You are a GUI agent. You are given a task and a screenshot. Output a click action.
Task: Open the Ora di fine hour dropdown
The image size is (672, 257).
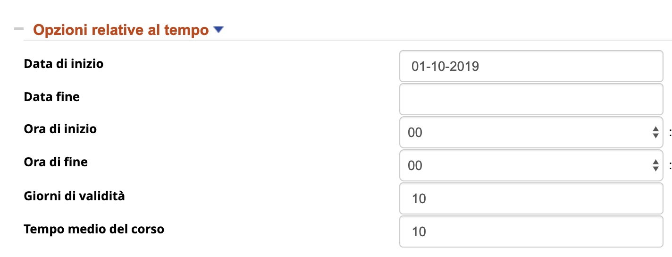tap(524, 165)
